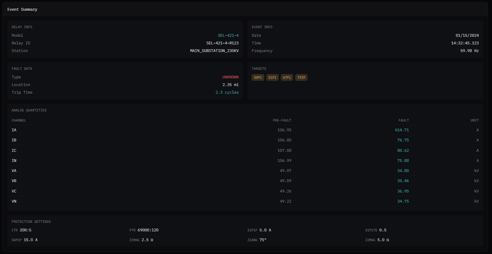Click the Event Summary header title
Screen dimensions: 492x254
(22, 9)
